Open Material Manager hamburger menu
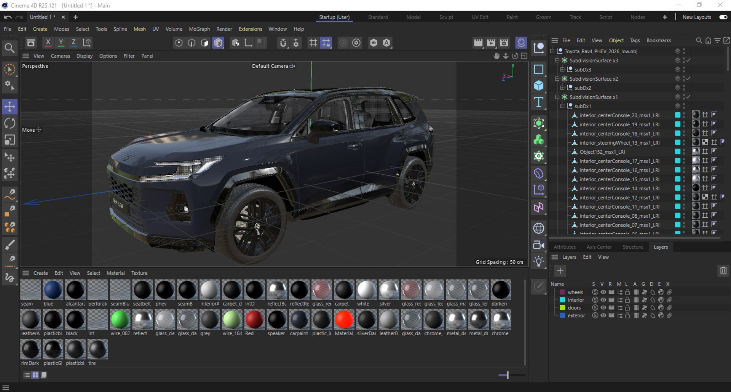Screen dimensions: 731x392 26,273
